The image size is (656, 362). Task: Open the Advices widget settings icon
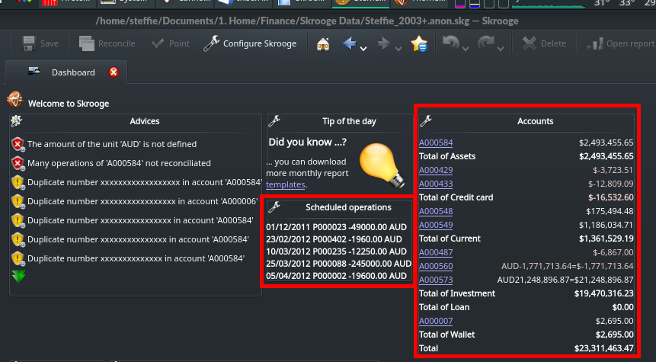16,121
